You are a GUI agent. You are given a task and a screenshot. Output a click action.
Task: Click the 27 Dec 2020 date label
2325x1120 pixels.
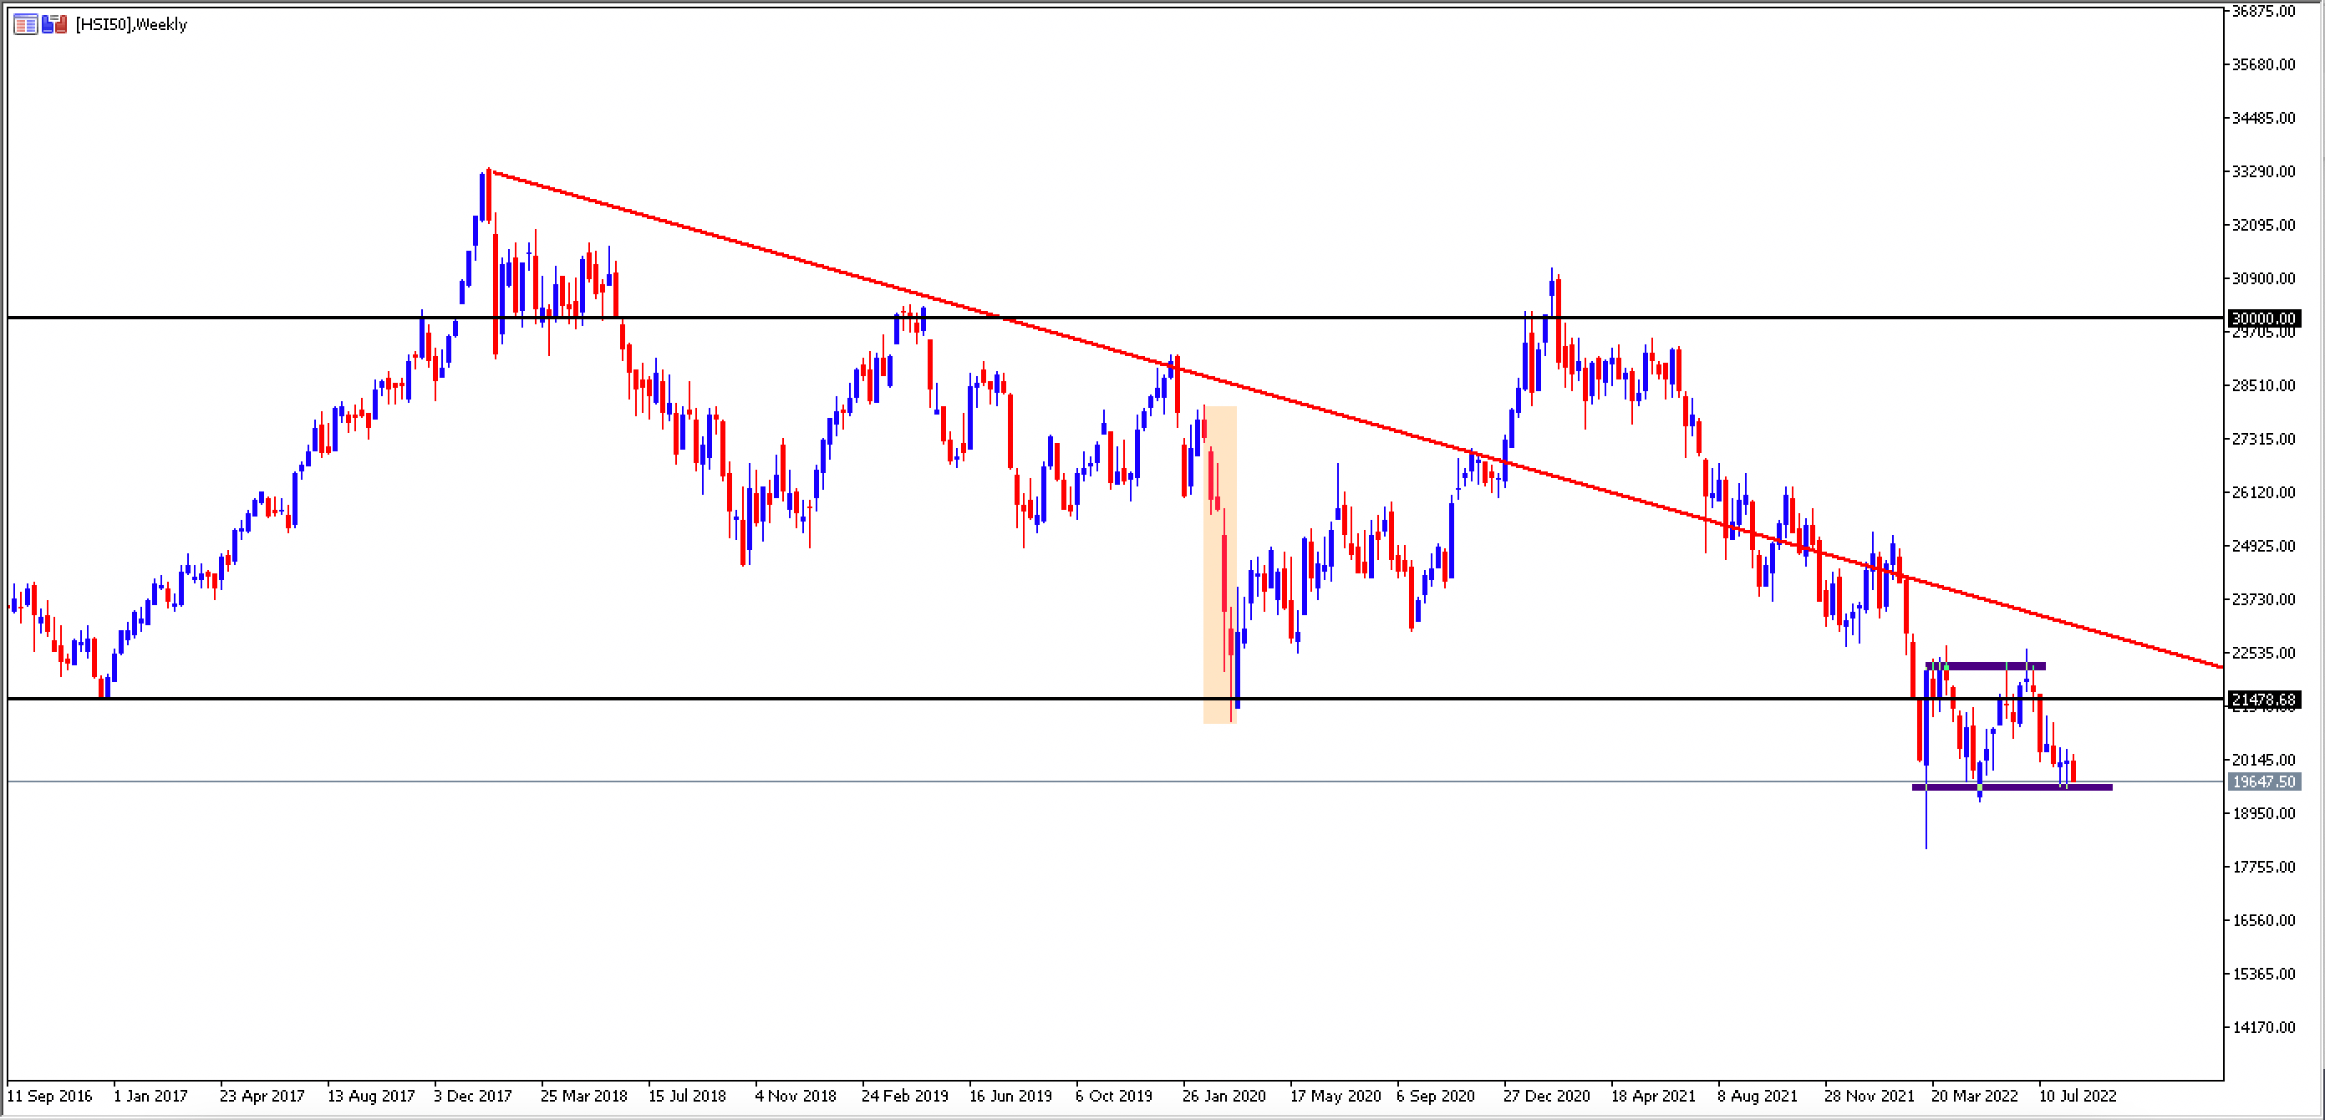1547,1096
